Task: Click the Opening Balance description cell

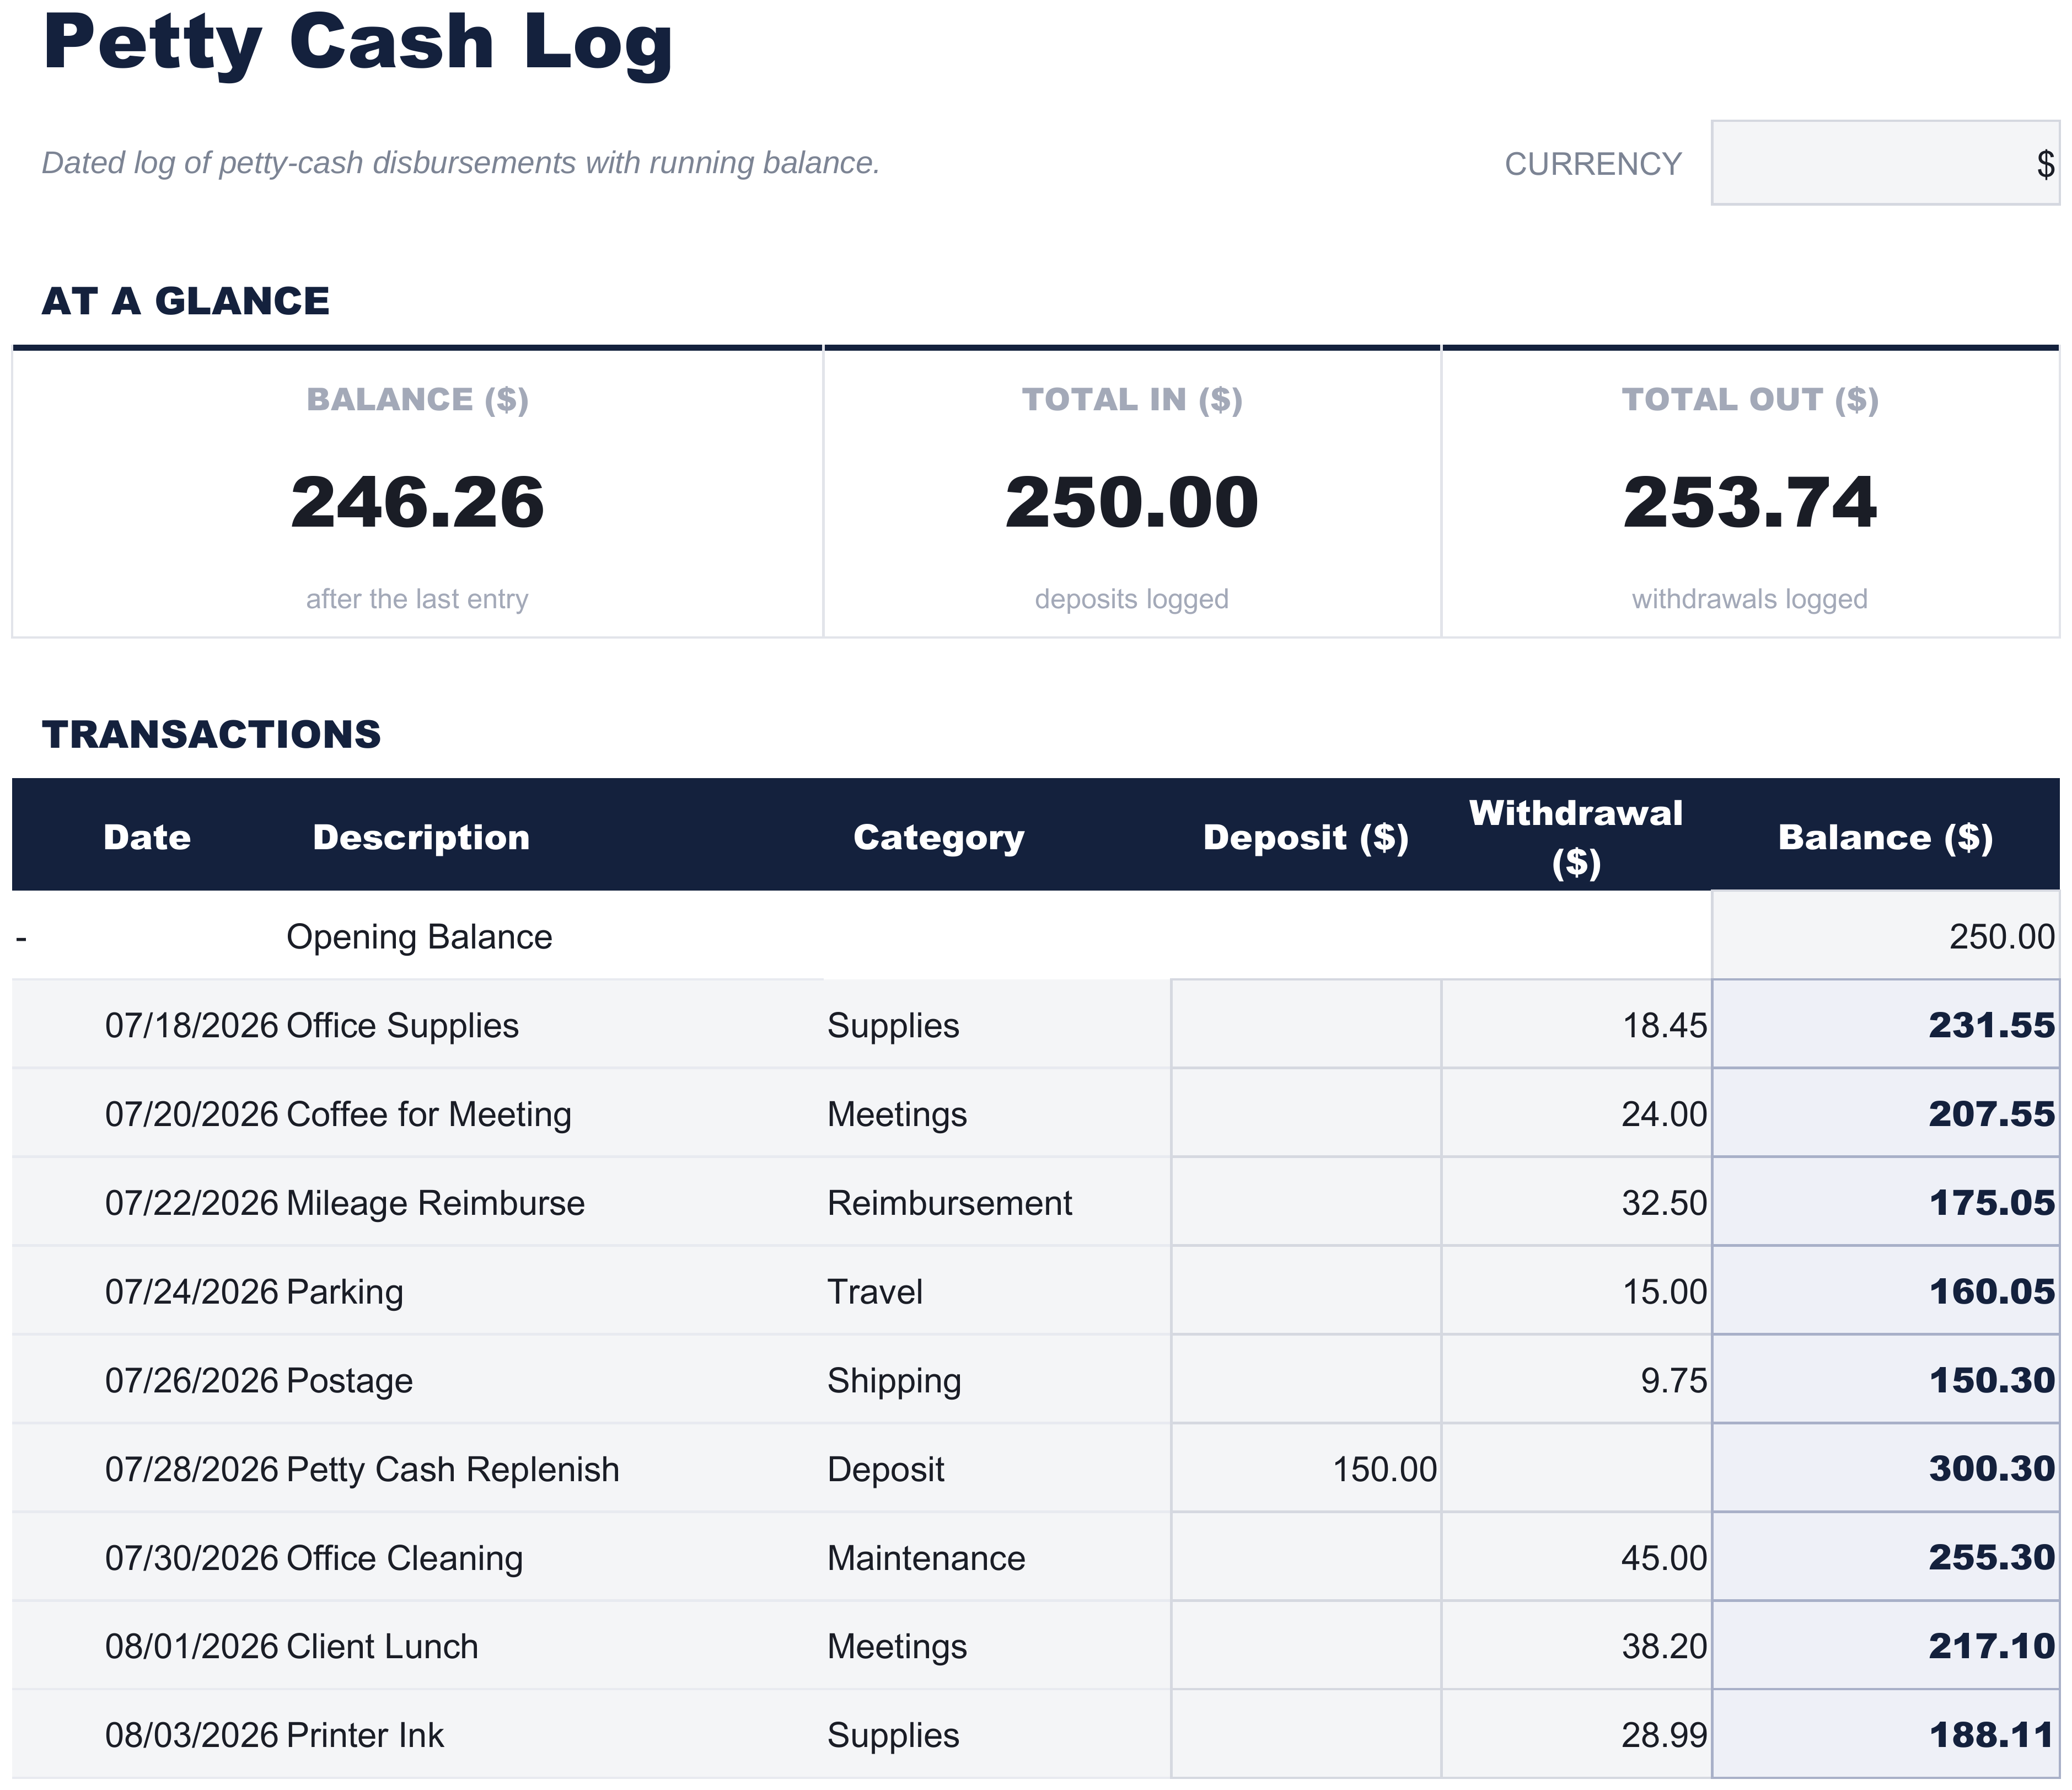Action: coord(553,936)
